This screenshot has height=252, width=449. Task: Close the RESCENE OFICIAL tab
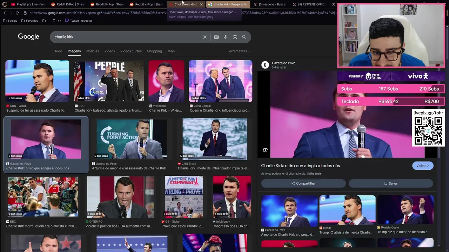coord(334,4)
